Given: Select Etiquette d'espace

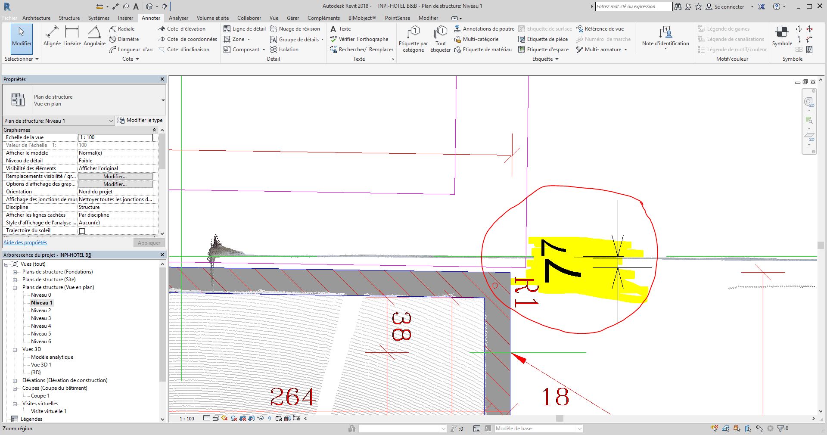Looking at the screenshot, I should (543, 50).
